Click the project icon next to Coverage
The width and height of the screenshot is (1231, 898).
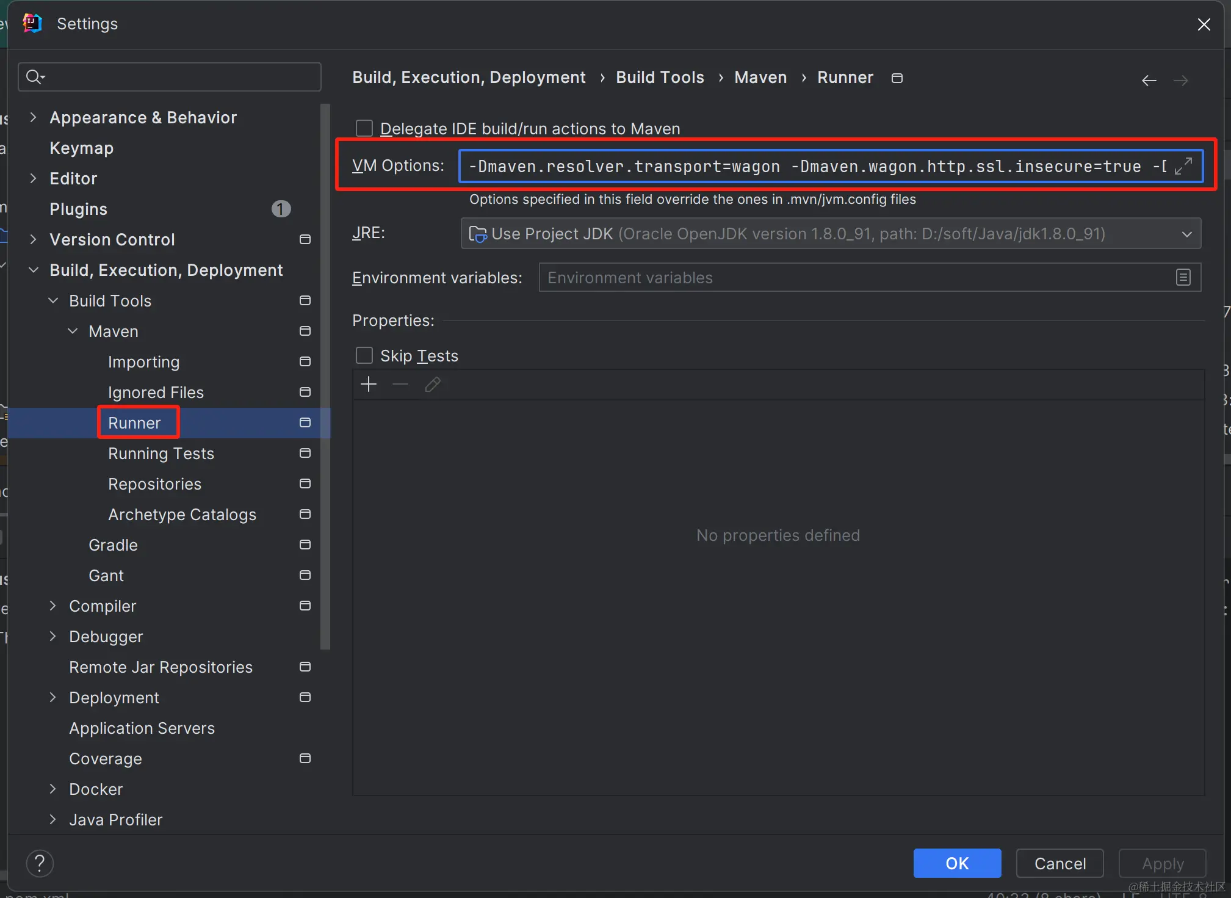[x=305, y=758]
